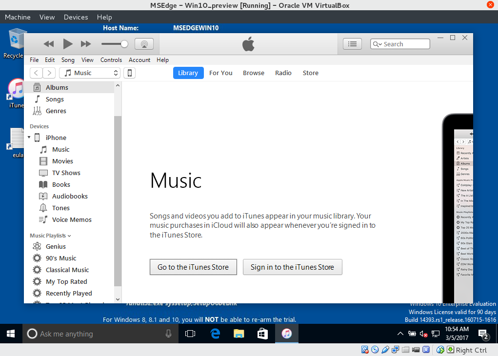Switch to the Browse tab
Viewport: 498px width, 356px height.
[254, 73]
